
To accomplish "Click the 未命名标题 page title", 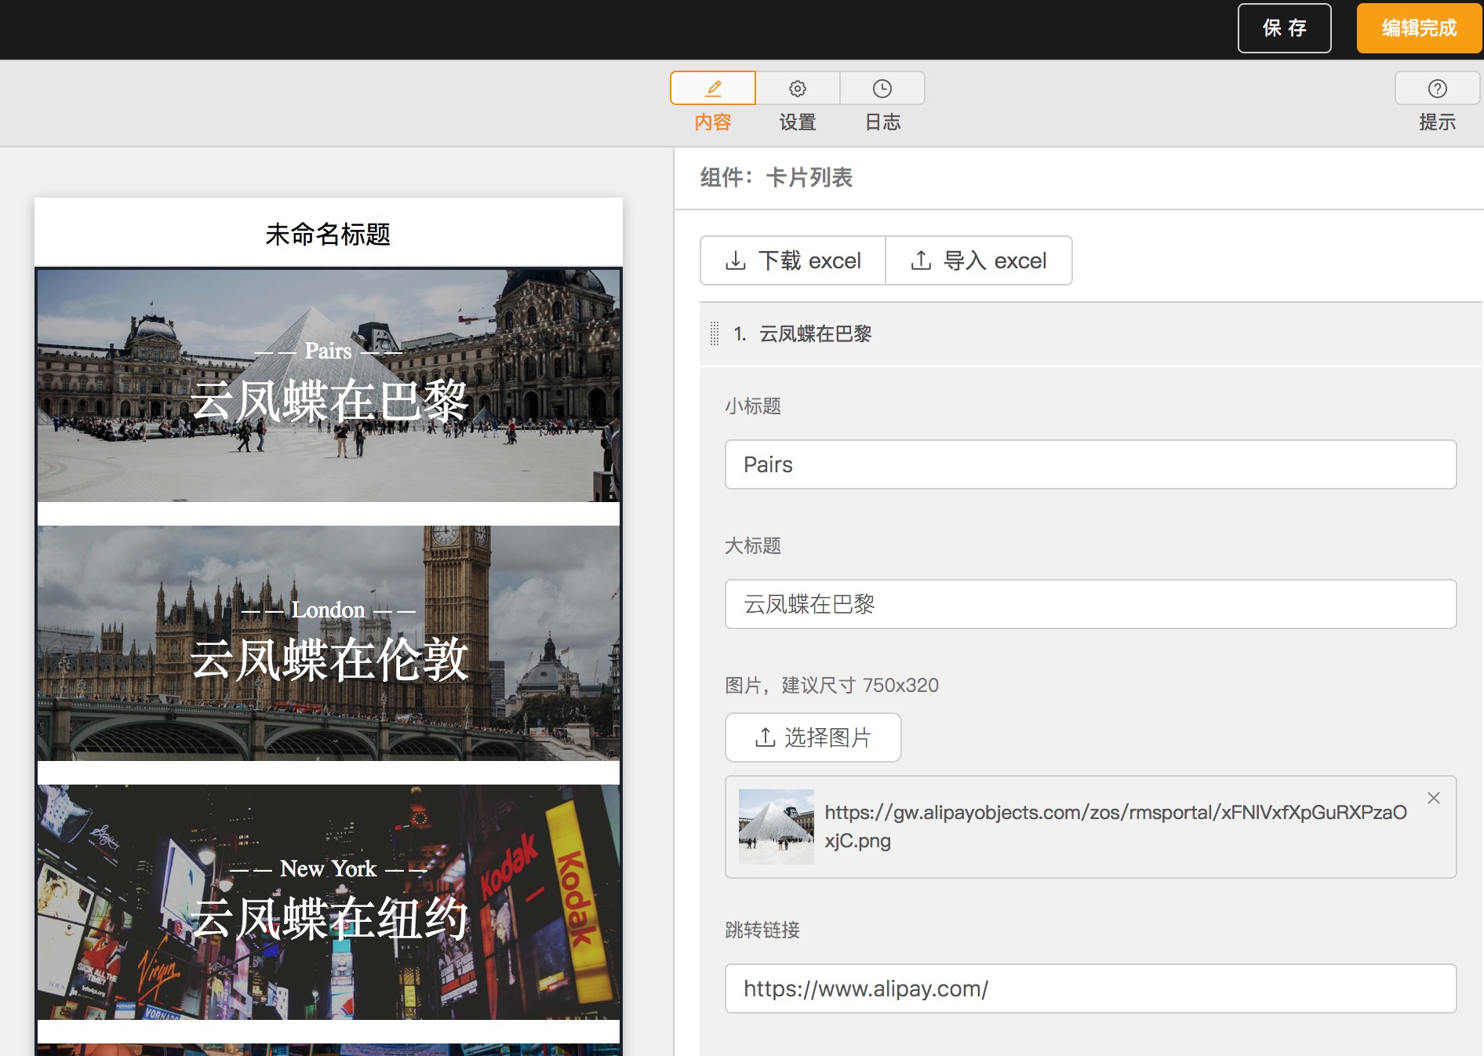I will [328, 234].
